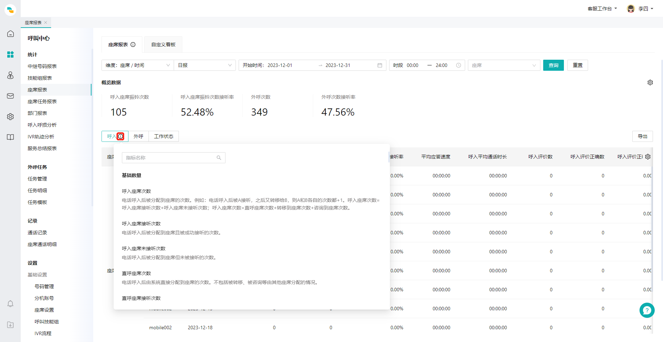Click the start date 2023-12-01 field
The width and height of the screenshot is (663, 342).
click(x=280, y=65)
